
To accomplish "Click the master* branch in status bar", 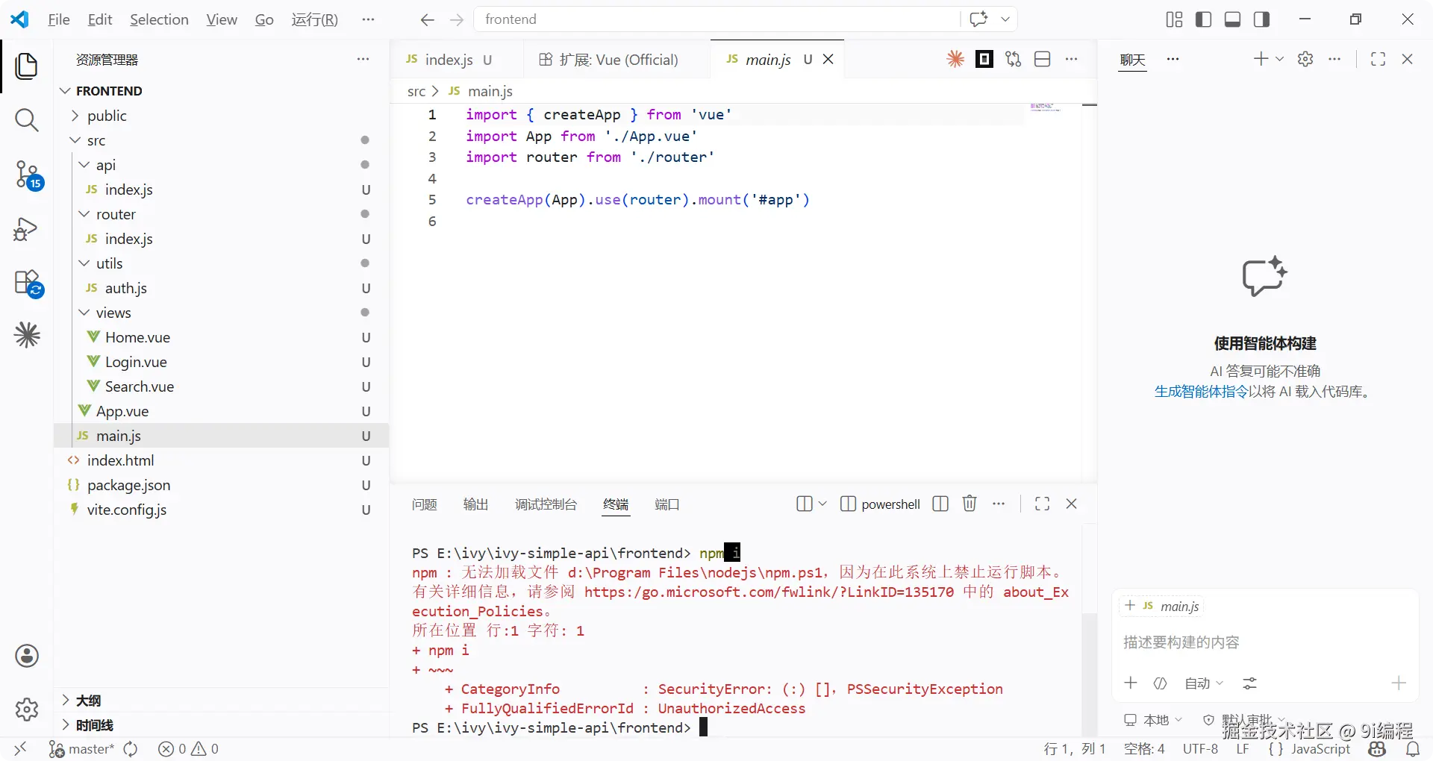I will pyautogui.click(x=81, y=749).
